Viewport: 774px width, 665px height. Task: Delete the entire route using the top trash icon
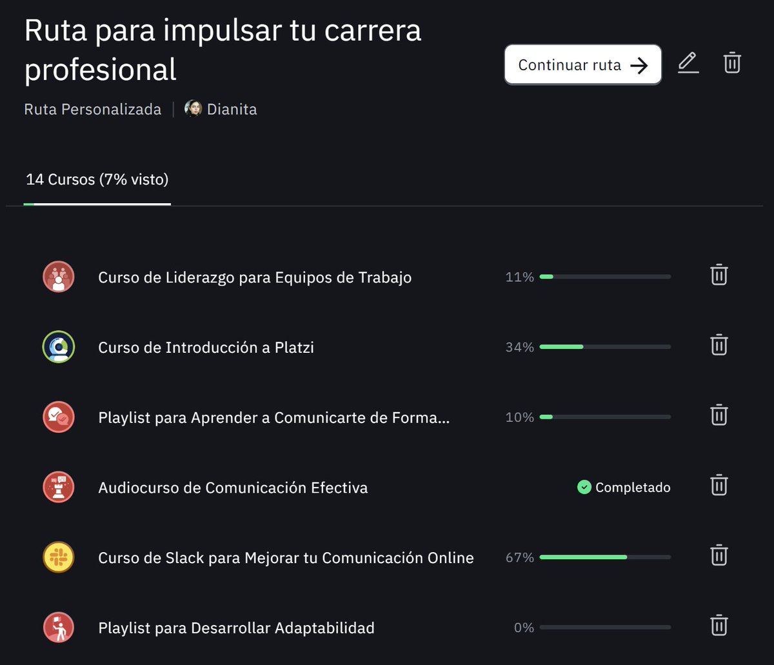(732, 63)
